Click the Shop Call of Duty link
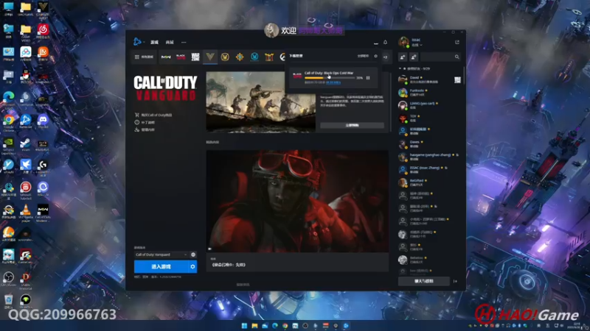This screenshot has height=331, width=590. [153, 115]
